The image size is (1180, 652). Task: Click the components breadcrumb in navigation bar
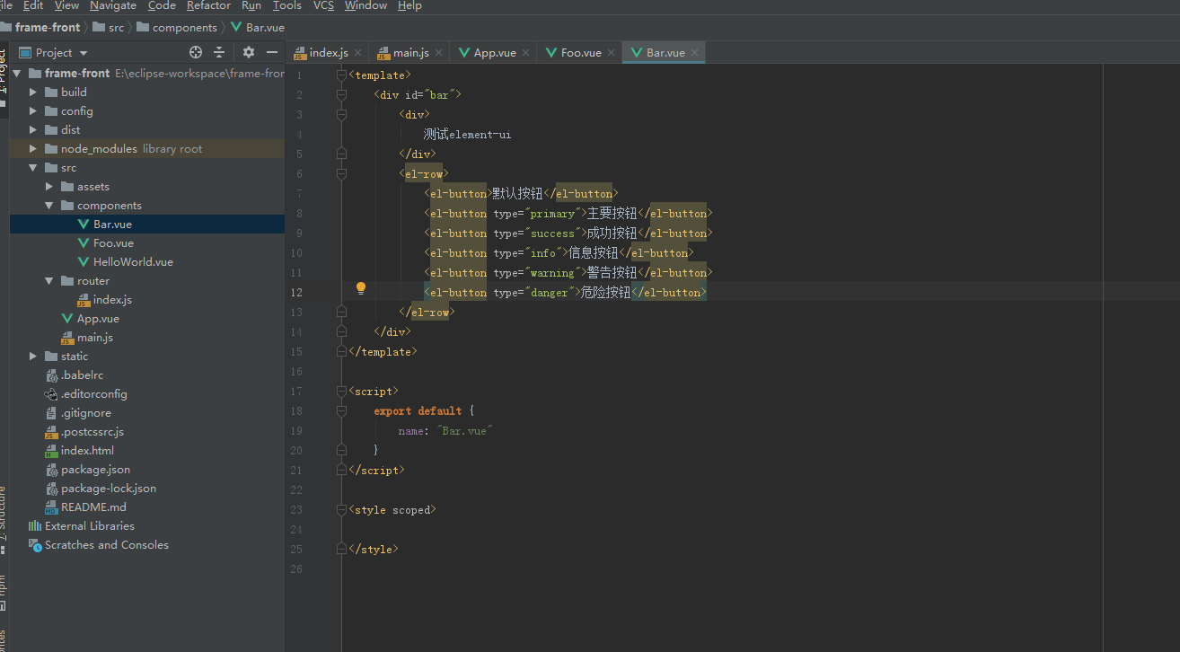[x=177, y=28]
